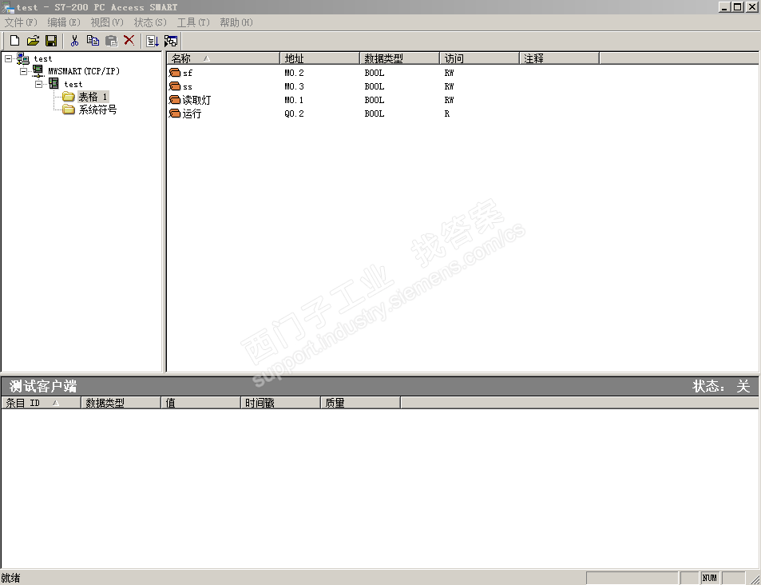
Task: Select the 读取灯 item name
Action: pos(196,100)
